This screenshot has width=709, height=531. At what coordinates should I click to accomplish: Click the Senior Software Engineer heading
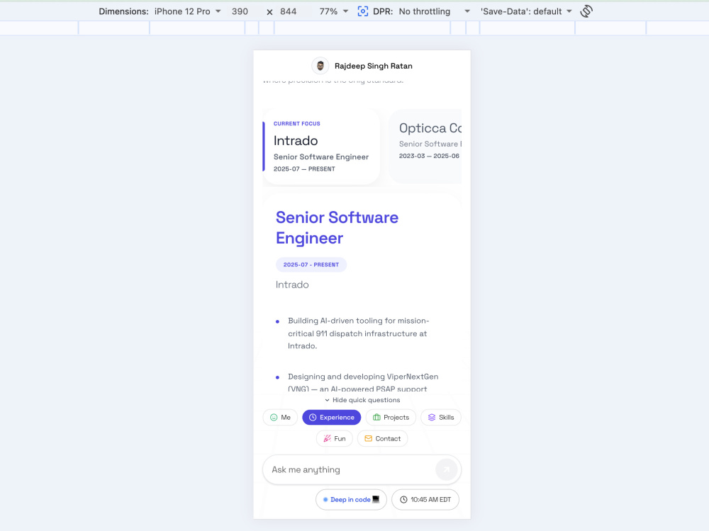tap(337, 227)
